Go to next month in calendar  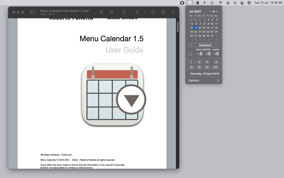(x=217, y=11)
